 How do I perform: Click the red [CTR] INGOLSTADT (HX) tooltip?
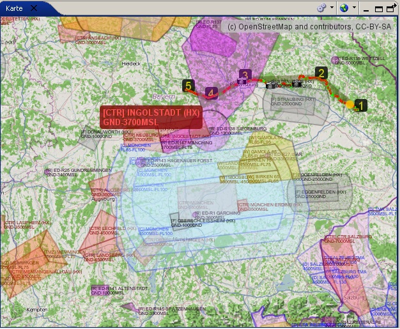pos(151,117)
